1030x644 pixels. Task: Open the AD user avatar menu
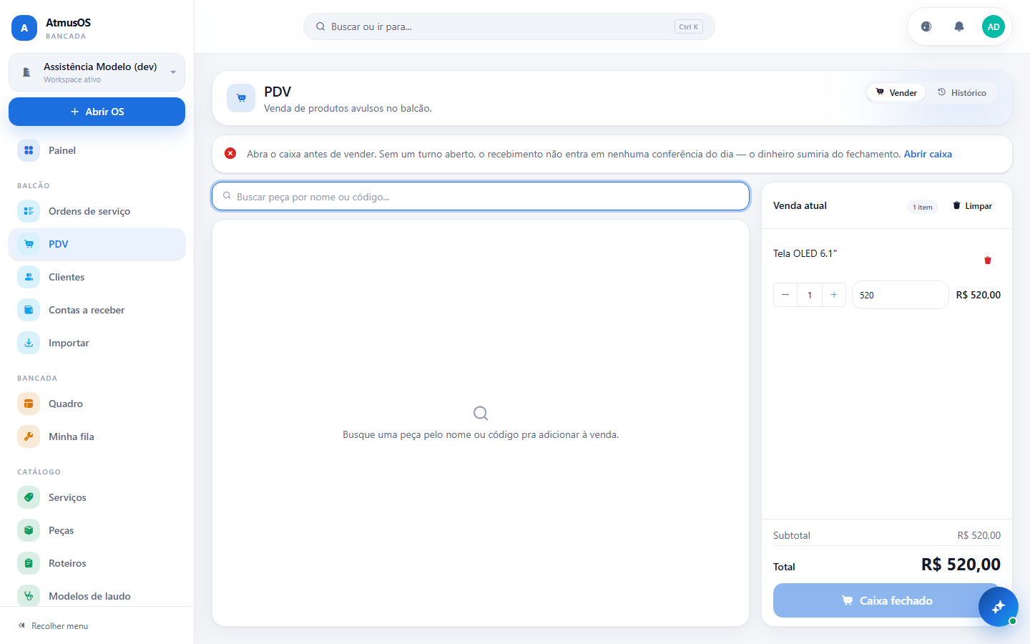tap(994, 26)
